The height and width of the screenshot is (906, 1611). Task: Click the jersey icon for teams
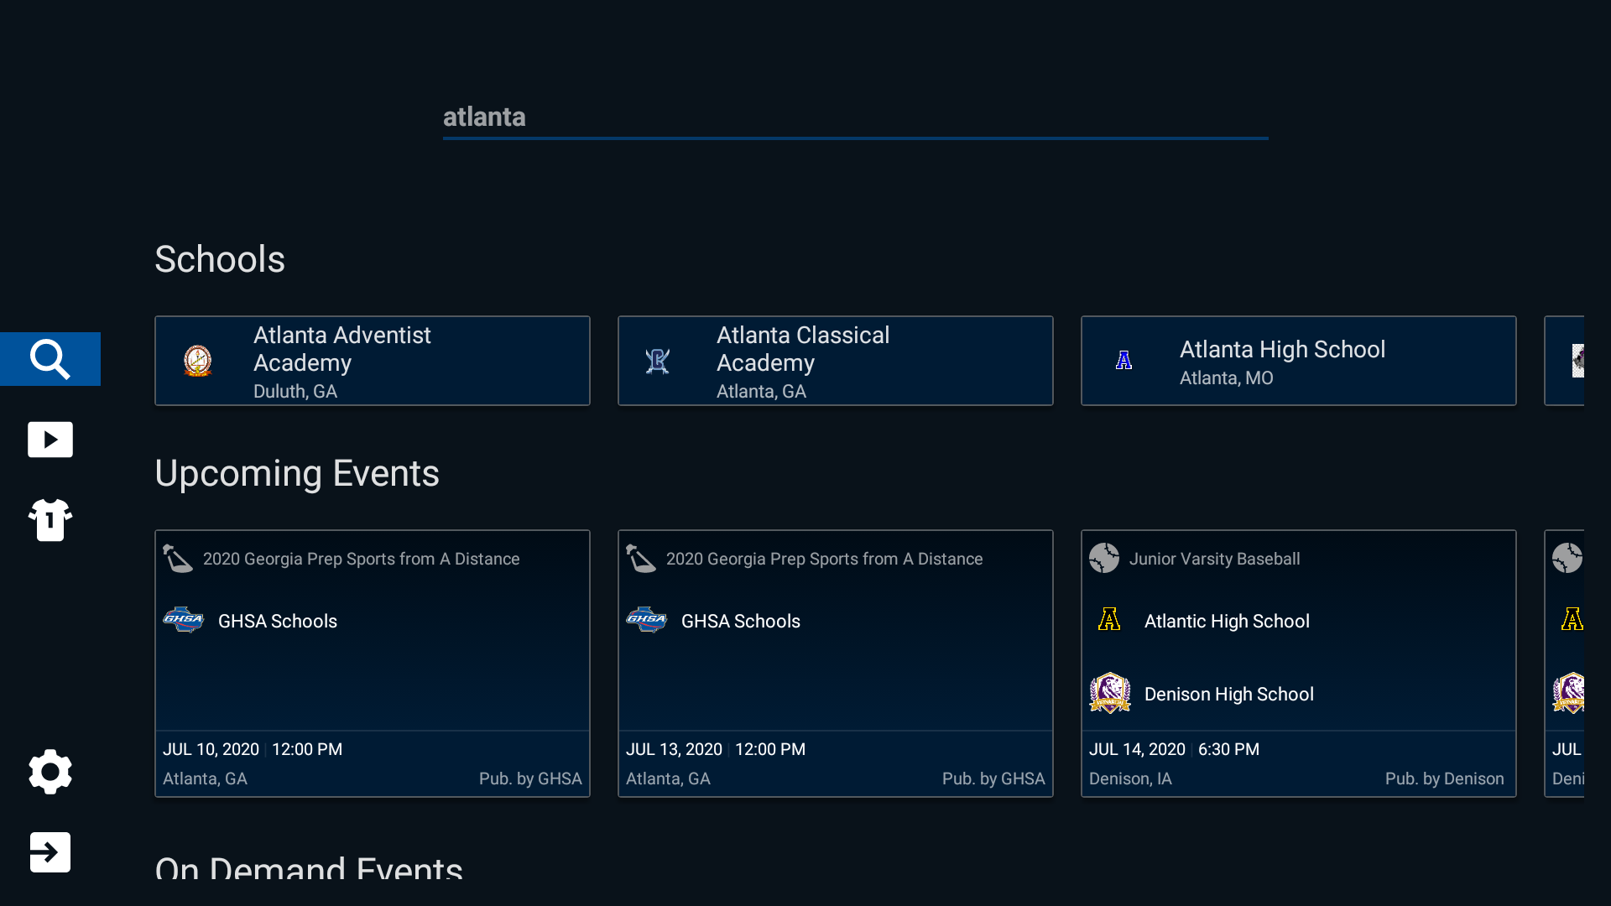50,520
